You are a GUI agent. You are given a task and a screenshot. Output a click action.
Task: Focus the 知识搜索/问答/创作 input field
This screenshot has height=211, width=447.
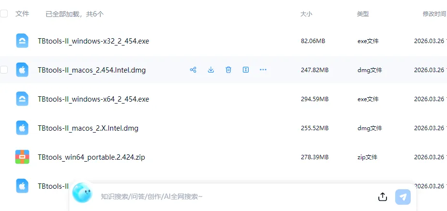click(237, 196)
